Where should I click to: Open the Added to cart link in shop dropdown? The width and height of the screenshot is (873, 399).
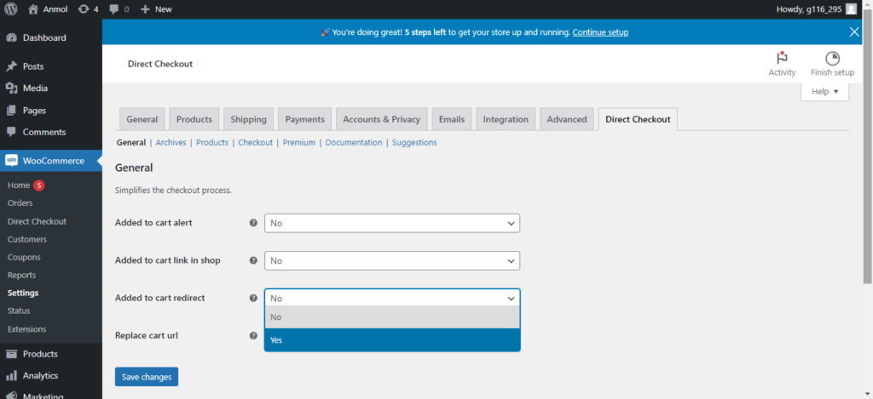point(392,260)
